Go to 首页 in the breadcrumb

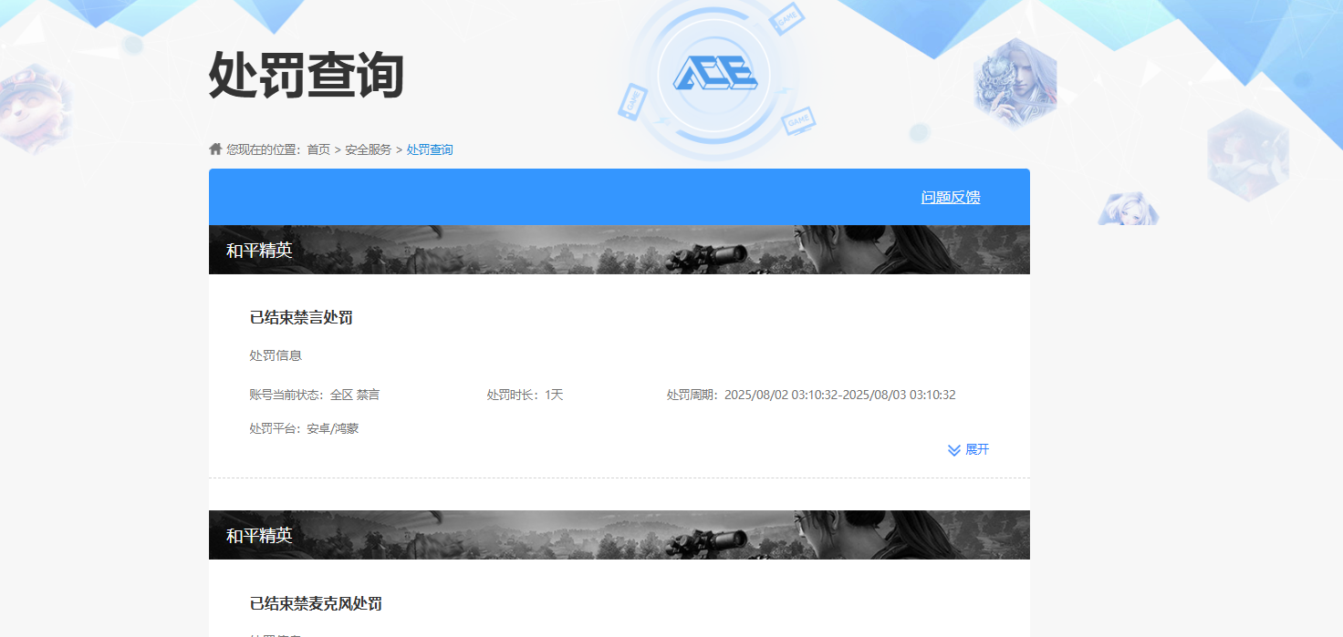[318, 149]
